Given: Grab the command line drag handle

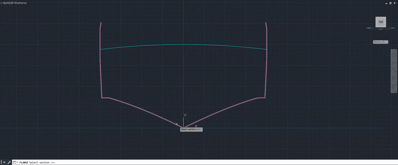Looking at the screenshot, I should tap(1, 162).
